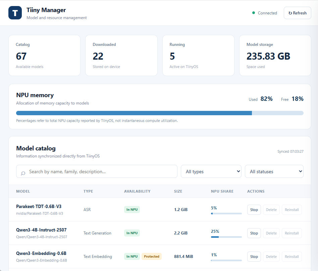Click Reinstall for Qwen3-4B-Instruct-2507
This screenshot has height=271, width=318.
point(291,233)
